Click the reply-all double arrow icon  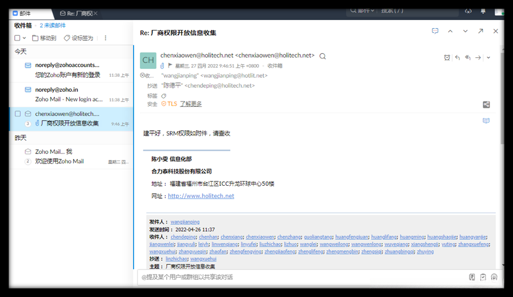click(468, 57)
